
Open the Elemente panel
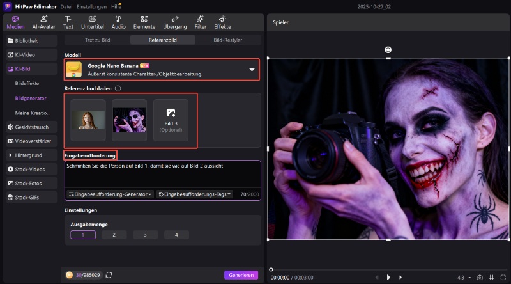click(x=143, y=22)
